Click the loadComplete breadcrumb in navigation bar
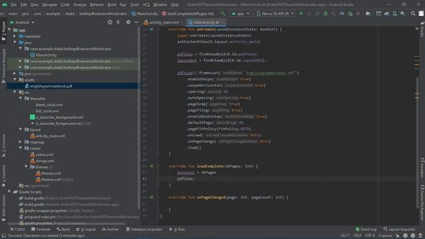 188,13
